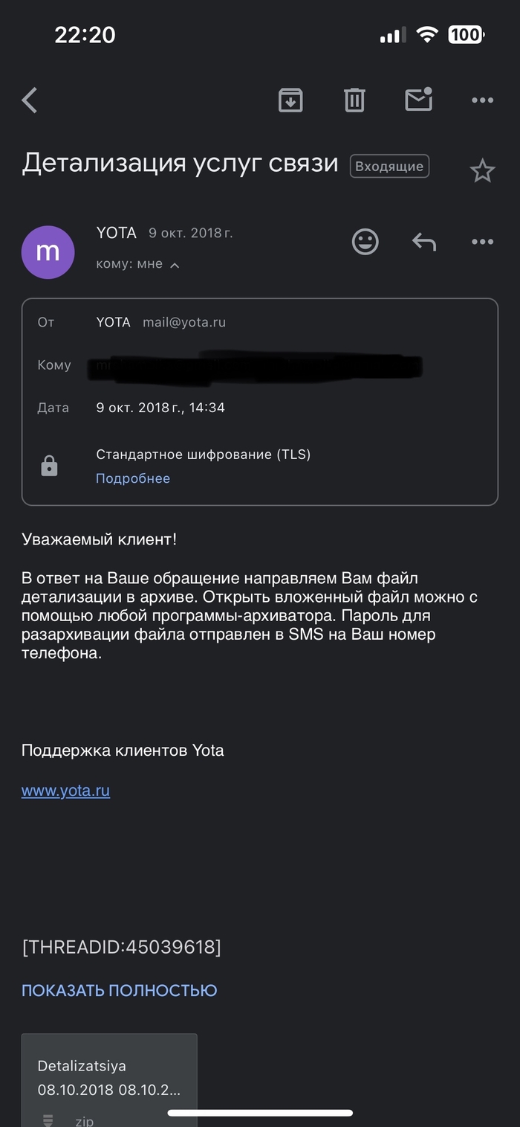Open the Detalizatsiya zip attachment

(109, 1080)
